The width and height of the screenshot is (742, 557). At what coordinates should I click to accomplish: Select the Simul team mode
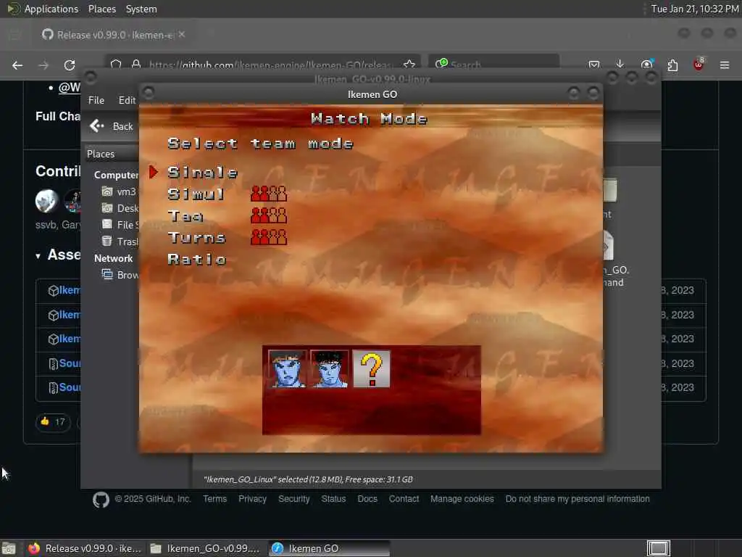coord(196,194)
